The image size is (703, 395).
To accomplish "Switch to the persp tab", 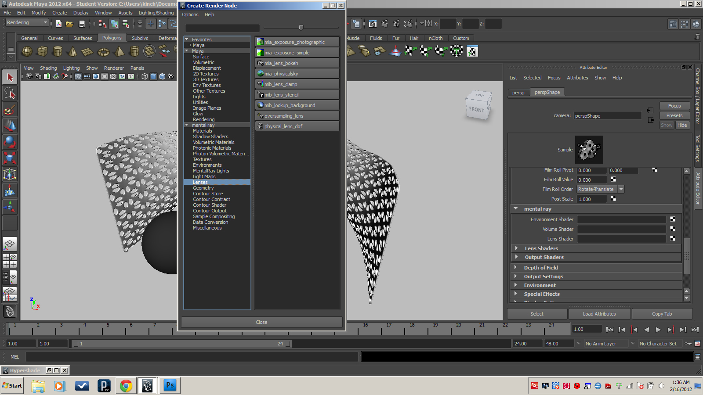I will click(518, 93).
